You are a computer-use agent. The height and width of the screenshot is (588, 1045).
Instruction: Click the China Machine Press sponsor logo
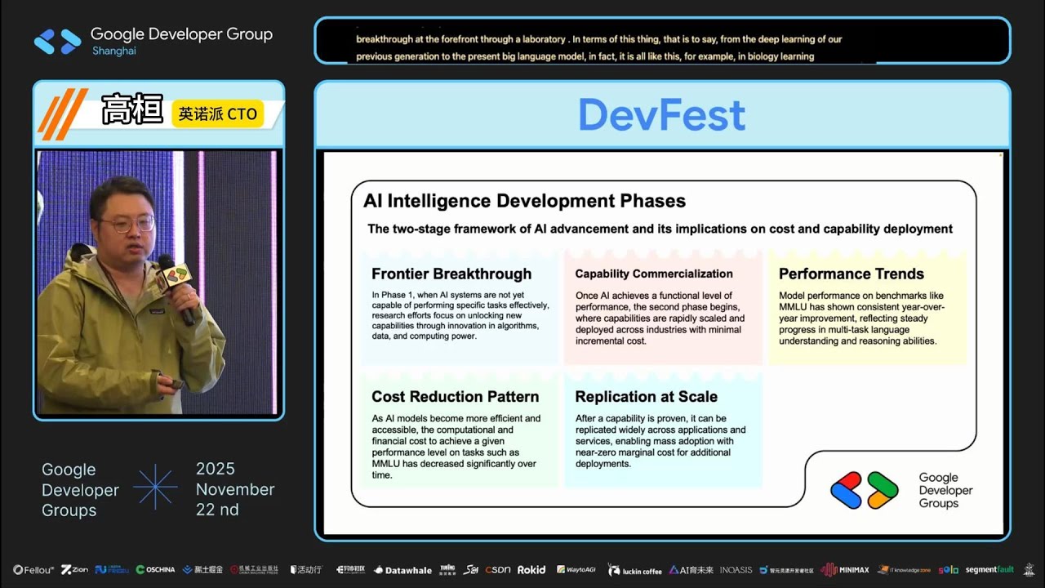pyautogui.click(x=254, y=570)
